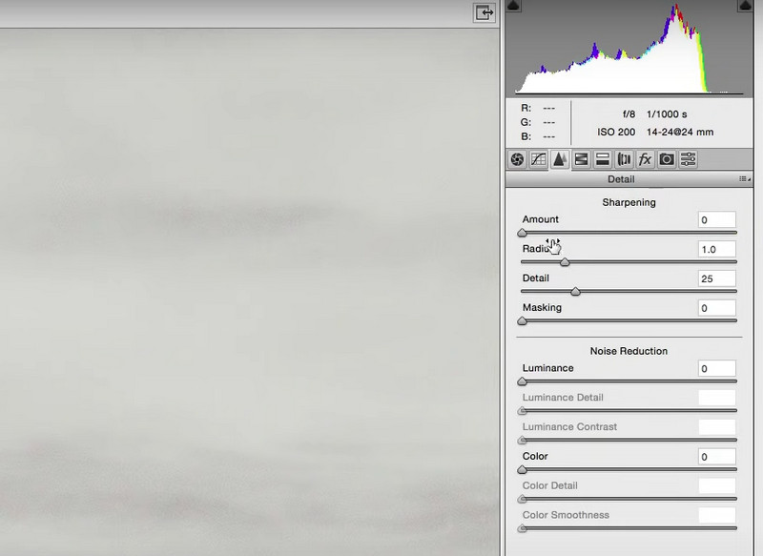763x556 pixels.
Task: Click the Masking value field
Action: [716, 308]
